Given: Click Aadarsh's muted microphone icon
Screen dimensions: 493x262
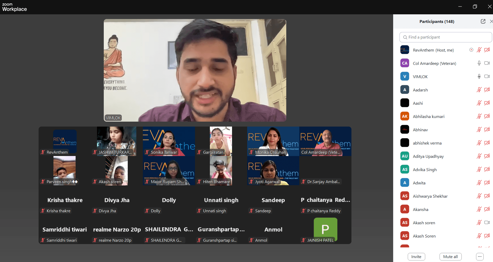Looking at the screenshot, I should click(x=479, y=90).
